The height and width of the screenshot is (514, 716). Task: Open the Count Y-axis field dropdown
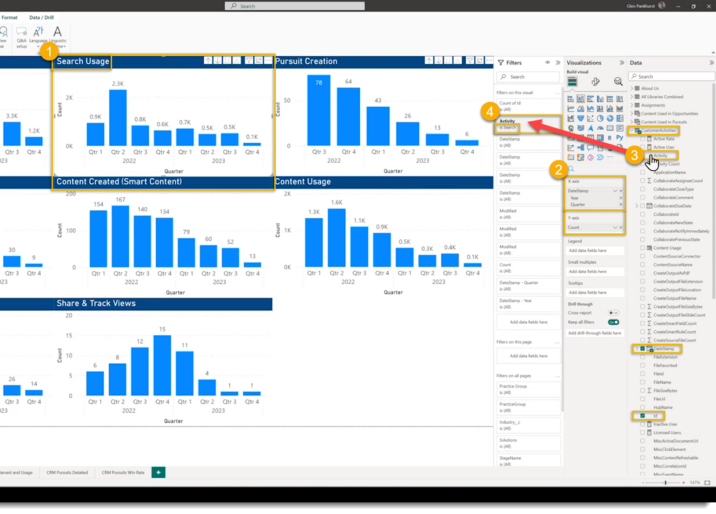pyautogui.click(x=615, y=227)
